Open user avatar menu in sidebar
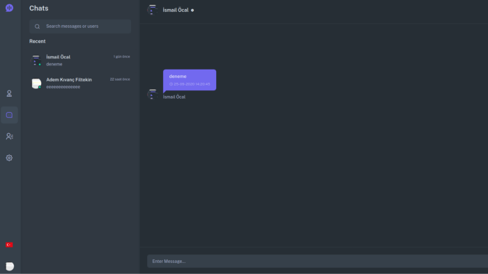The image size is (488, 274). [10, 266]
